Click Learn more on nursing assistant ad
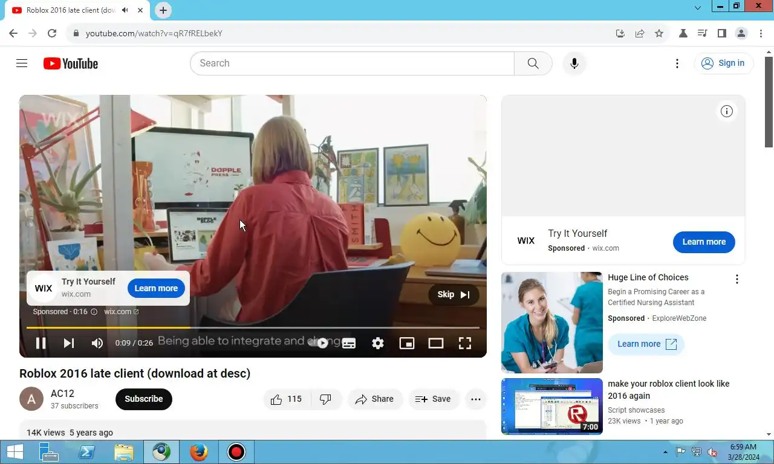This screenshot has width=774, height=464. pos(646,344)
